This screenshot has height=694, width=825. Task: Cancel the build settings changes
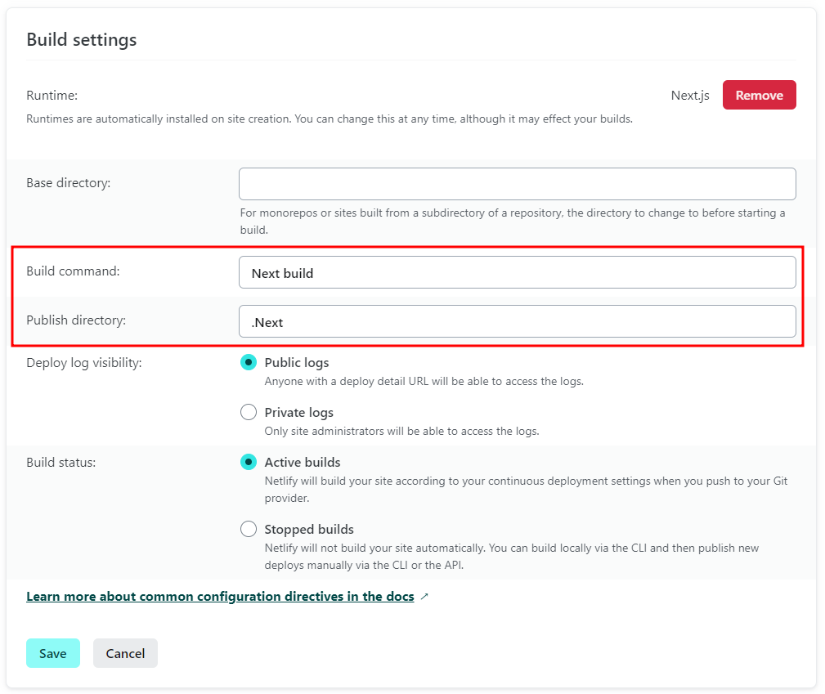click(x=125, y=653)
